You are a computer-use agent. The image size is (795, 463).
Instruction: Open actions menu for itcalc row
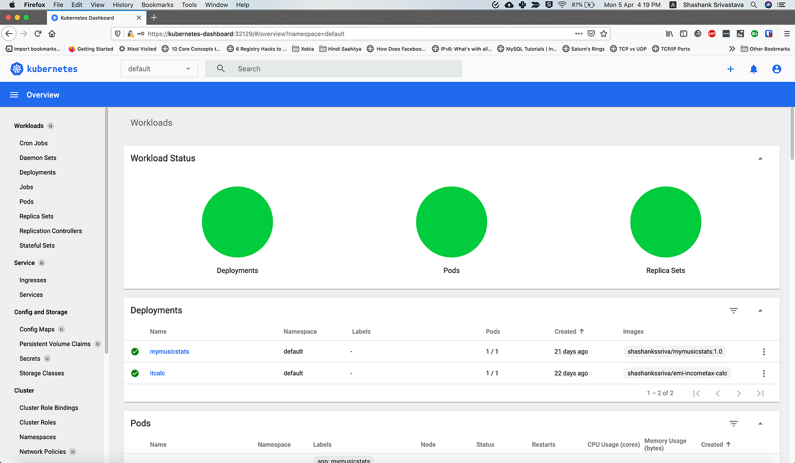coord(763,373)
